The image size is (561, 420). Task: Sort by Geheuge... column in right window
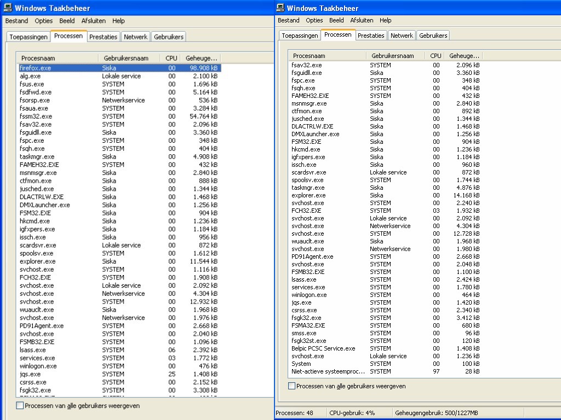pyautogui.click(x=464, y=56)
